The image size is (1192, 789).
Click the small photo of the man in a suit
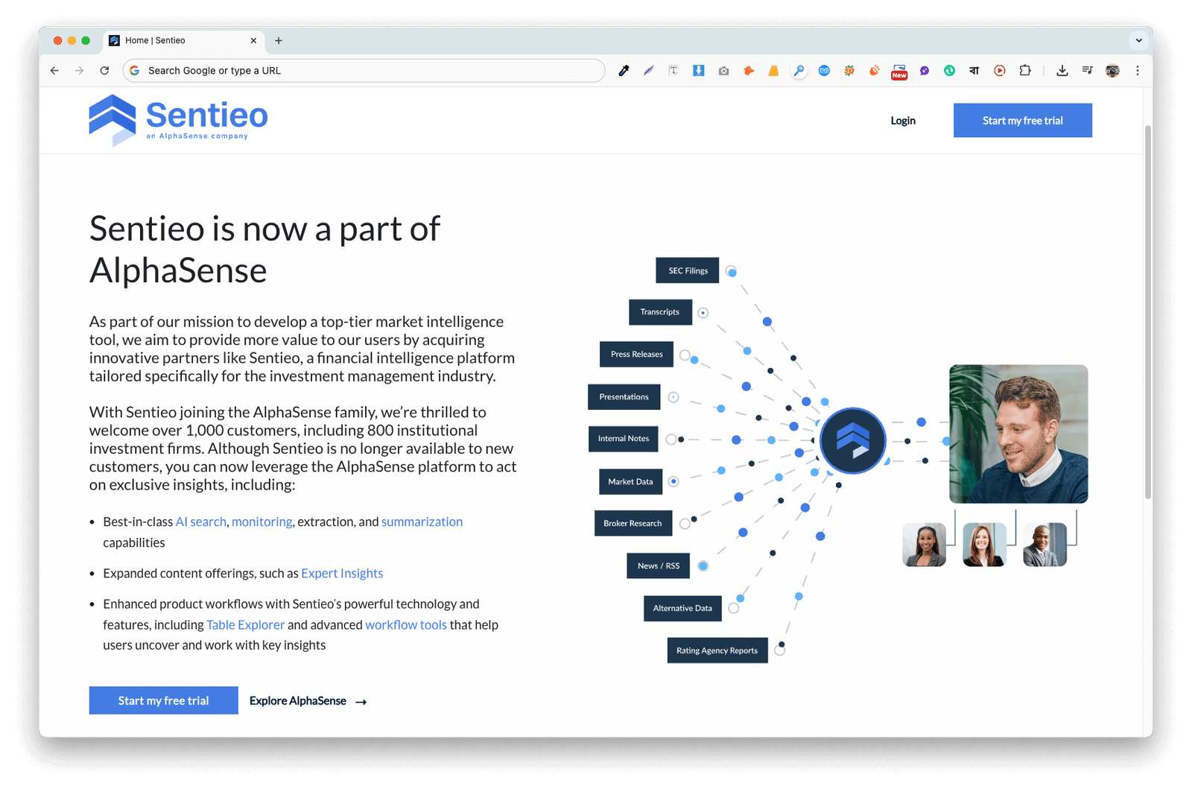click(x=1044, y=545)
